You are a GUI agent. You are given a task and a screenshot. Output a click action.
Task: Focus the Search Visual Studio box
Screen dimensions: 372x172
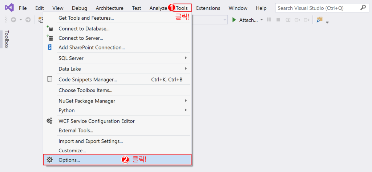pyautogui.click(x=322, y=8)
